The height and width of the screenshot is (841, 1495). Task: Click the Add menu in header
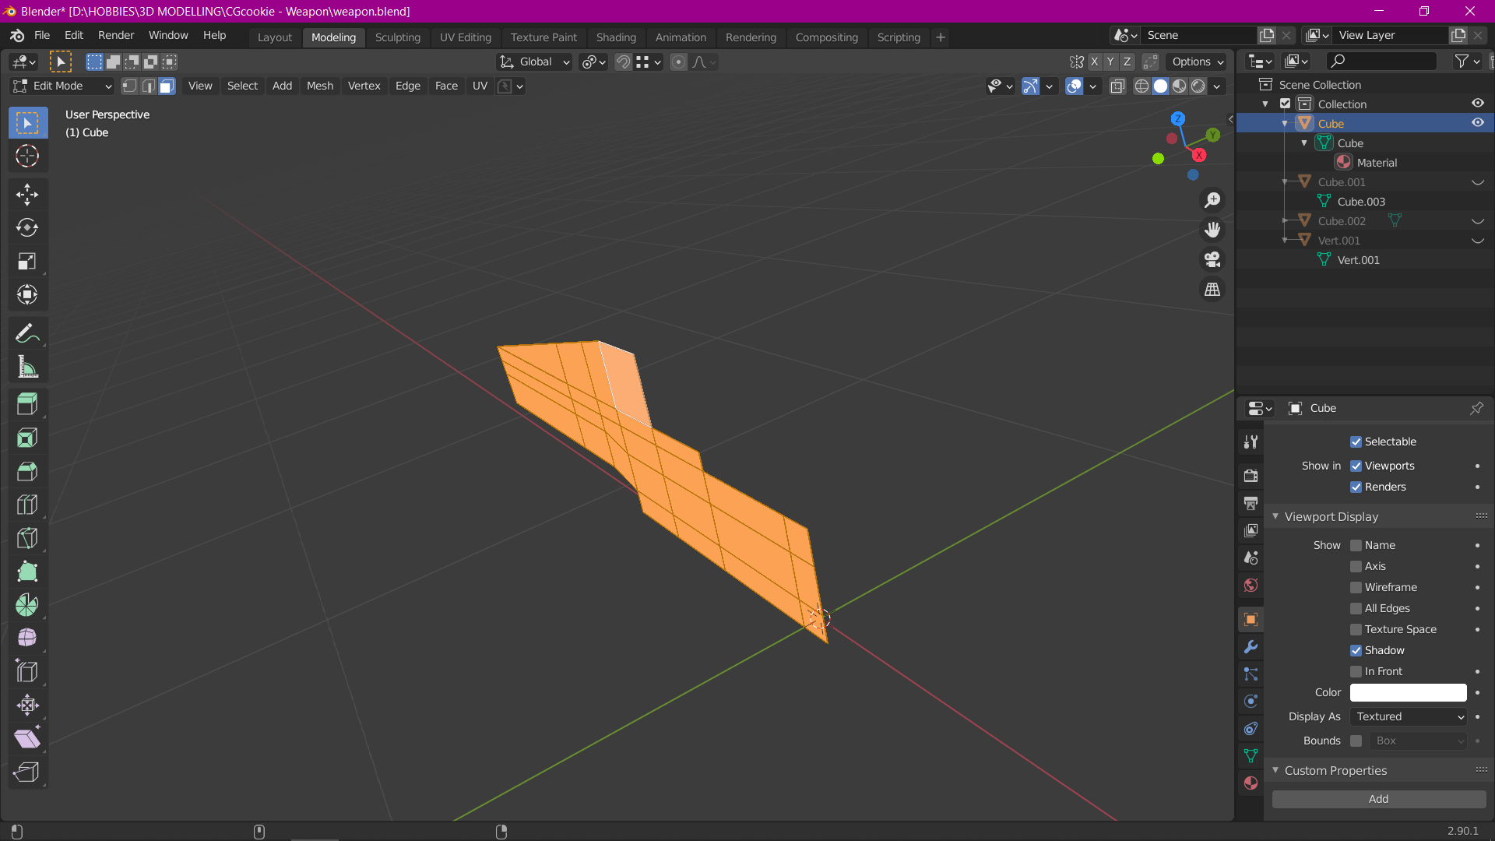tap(283, 85)
